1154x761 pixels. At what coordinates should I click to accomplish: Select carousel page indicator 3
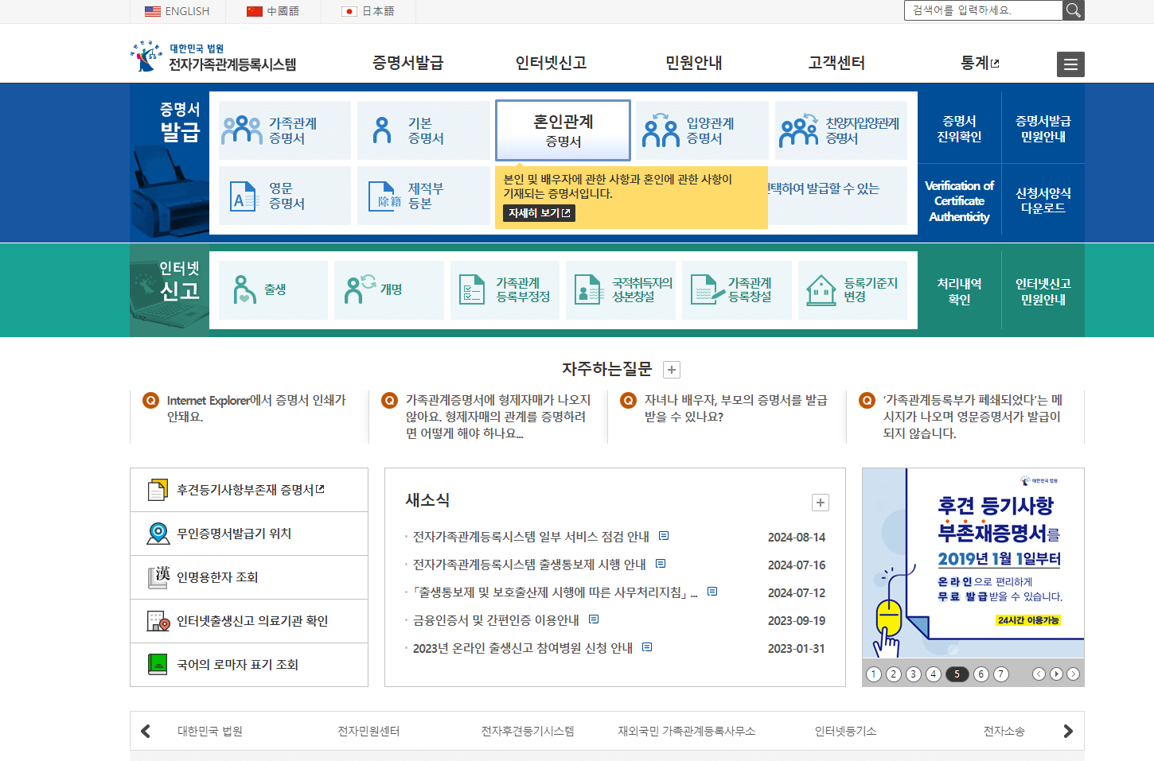pyautogui.click(x=914, y=674)
